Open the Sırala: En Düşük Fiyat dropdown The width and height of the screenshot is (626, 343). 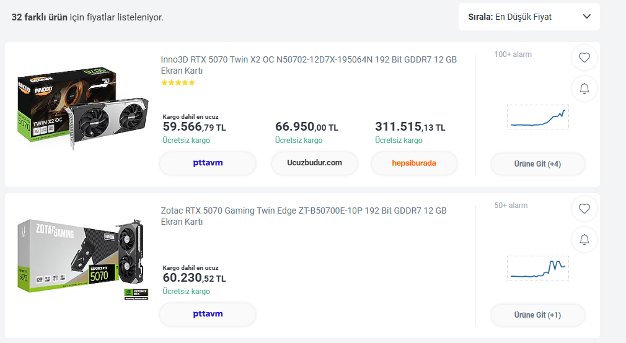(529, 17)
